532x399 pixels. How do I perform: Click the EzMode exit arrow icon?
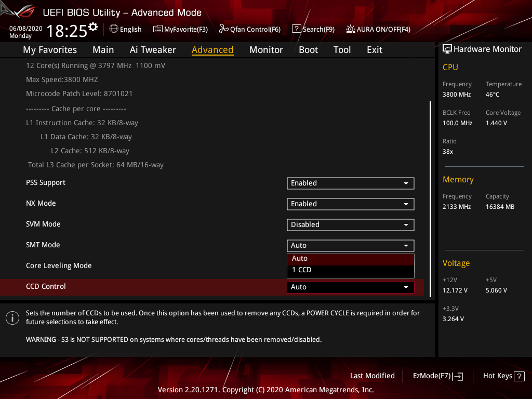(x=458, y=376)
